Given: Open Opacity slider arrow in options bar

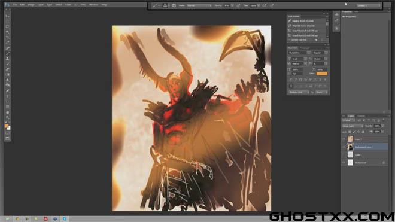Looking at the screenshot, I should pos(233,5).
